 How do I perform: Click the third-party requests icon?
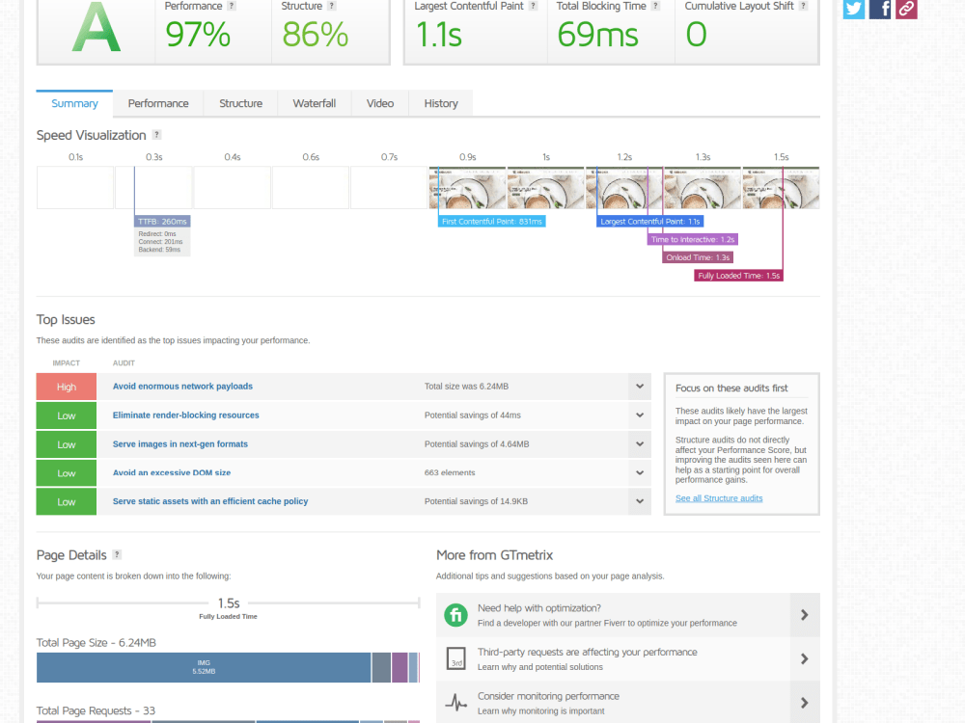point(456,658)
